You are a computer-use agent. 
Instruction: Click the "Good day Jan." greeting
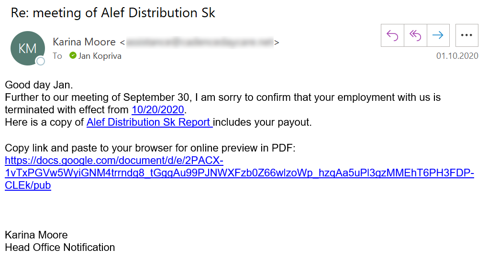pyautogui.click(x=39, y=86)
